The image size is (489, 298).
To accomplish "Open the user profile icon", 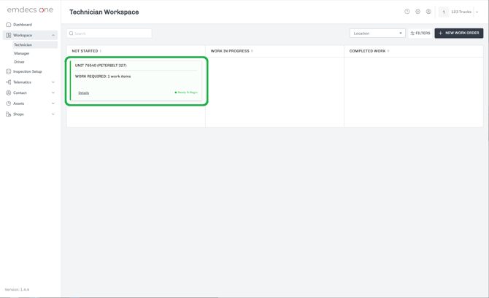I will coord(428,12).
